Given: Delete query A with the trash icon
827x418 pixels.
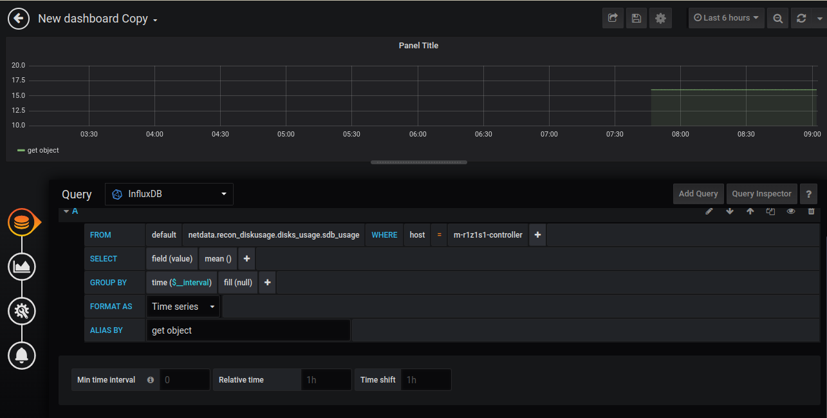Looking at the screenshot, I should point(811,211).
